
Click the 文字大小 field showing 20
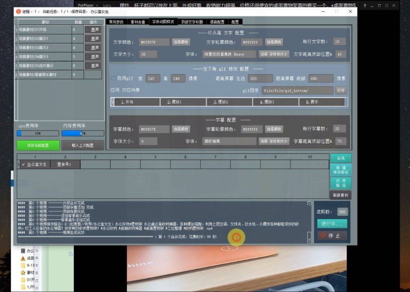148,54
